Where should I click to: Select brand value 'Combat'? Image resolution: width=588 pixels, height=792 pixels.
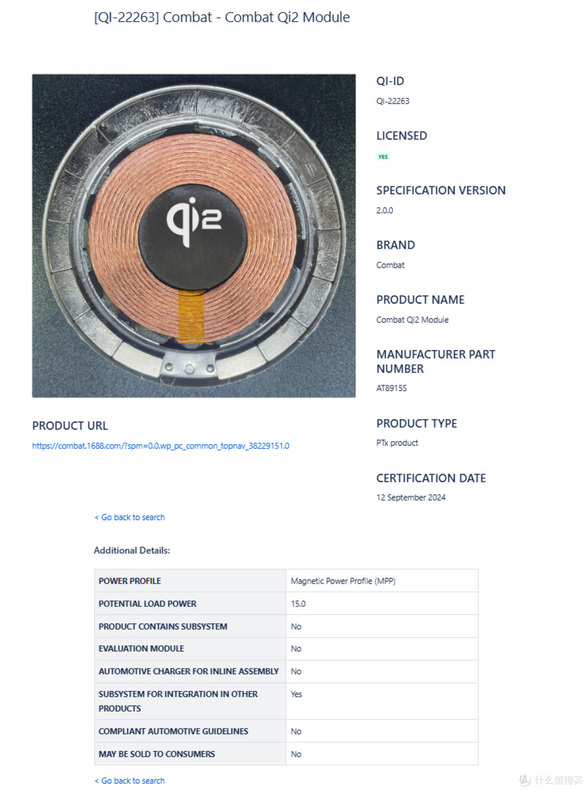[390, 265]
